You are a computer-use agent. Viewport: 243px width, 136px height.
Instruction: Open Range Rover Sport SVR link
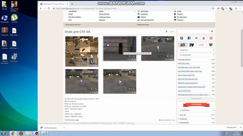186,75
